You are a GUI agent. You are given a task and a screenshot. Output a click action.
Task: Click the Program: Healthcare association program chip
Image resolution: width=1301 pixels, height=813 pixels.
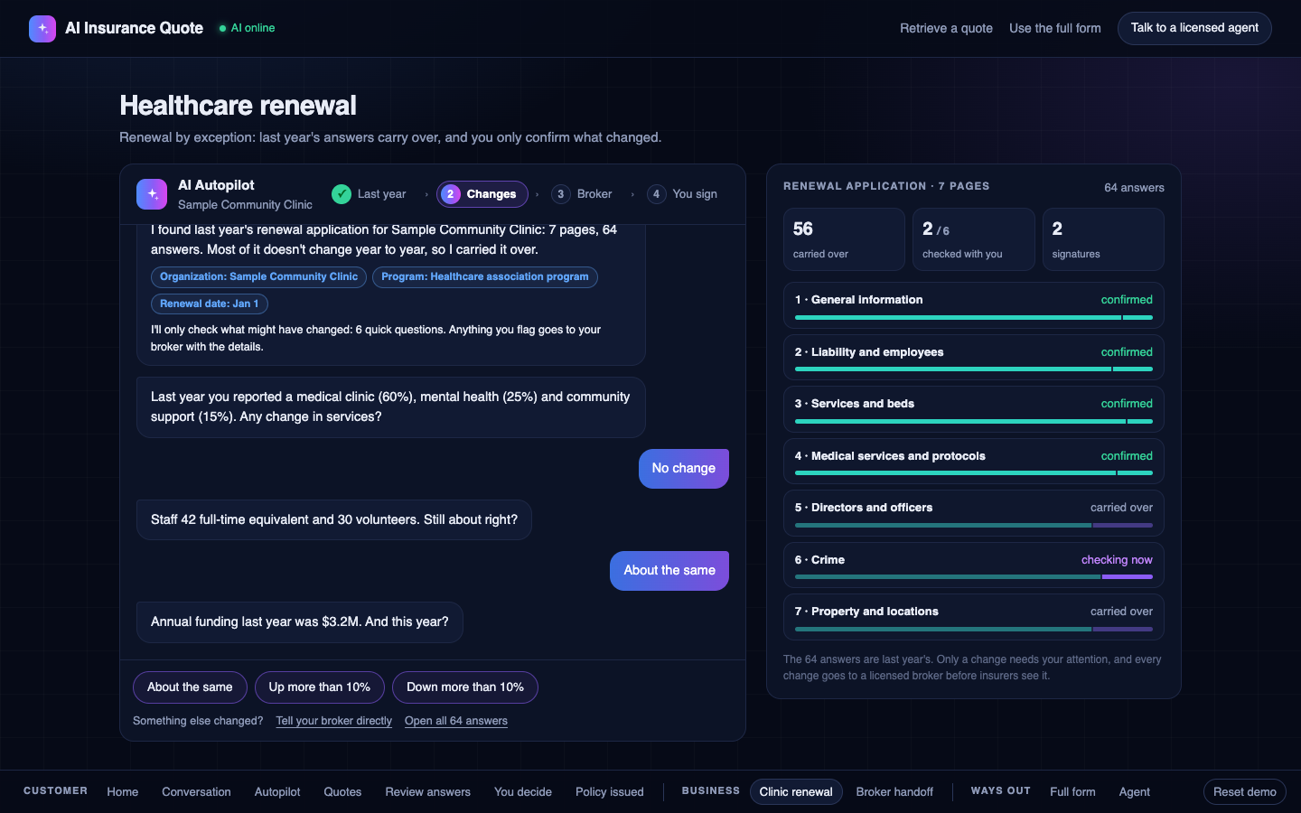point(485,277)
